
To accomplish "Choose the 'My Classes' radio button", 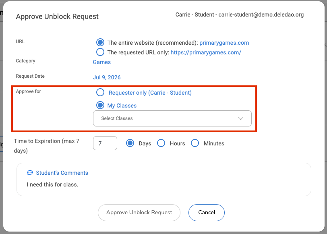I will pyautogui.click(x=100, y=105).
